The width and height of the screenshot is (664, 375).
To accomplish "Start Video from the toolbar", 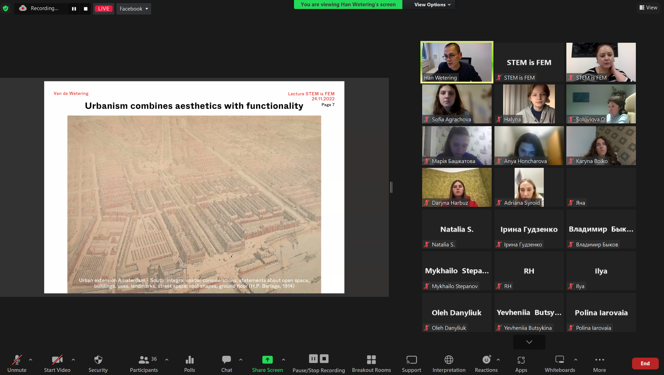I will click(x=57, y=364).
